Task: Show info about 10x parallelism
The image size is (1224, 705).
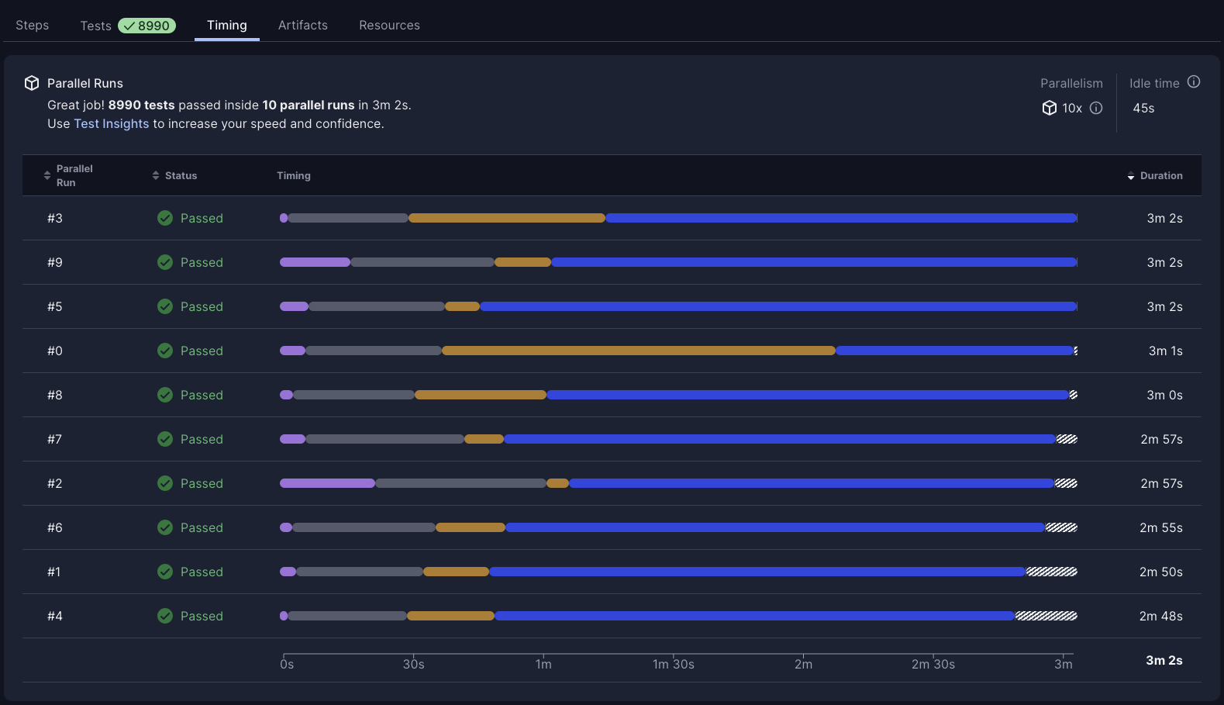Action: [x=1096, y=108]
